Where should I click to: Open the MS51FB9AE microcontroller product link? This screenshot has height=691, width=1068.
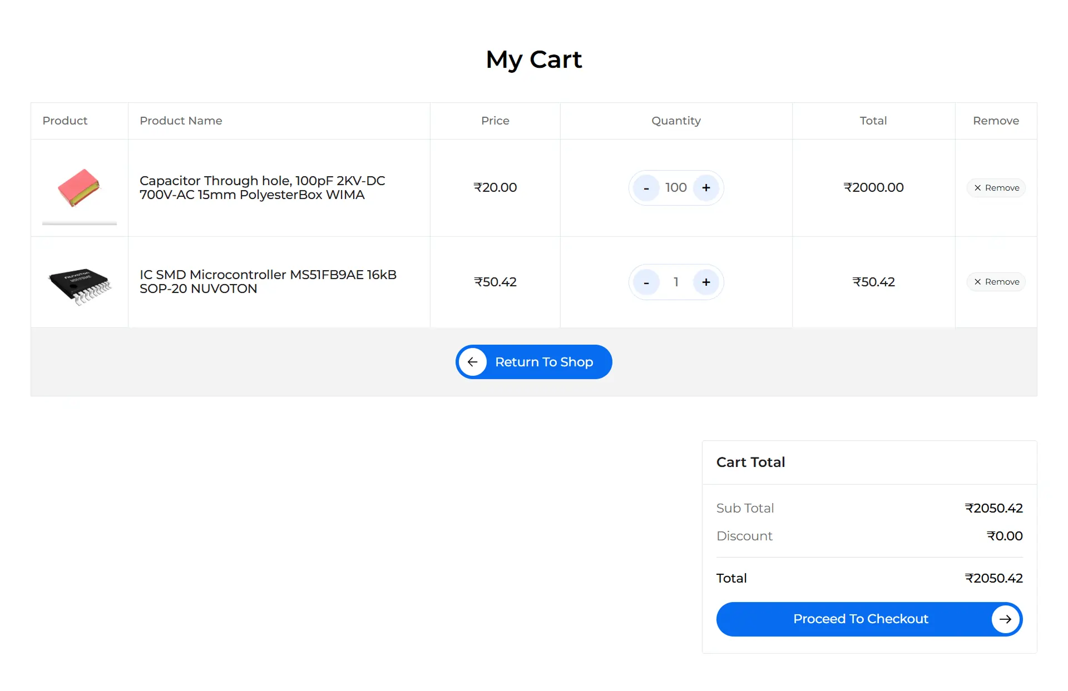point(268,281)
